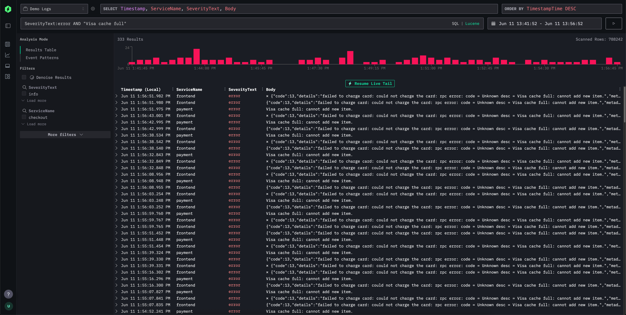Screen dimensions: 626x315
Task: Check the checkout ServiceName filter
Action: (24, 117)
